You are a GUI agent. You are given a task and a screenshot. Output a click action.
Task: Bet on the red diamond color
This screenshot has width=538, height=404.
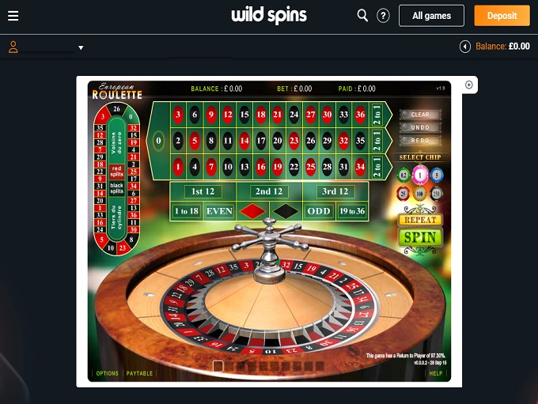click(x=252, y=211)
